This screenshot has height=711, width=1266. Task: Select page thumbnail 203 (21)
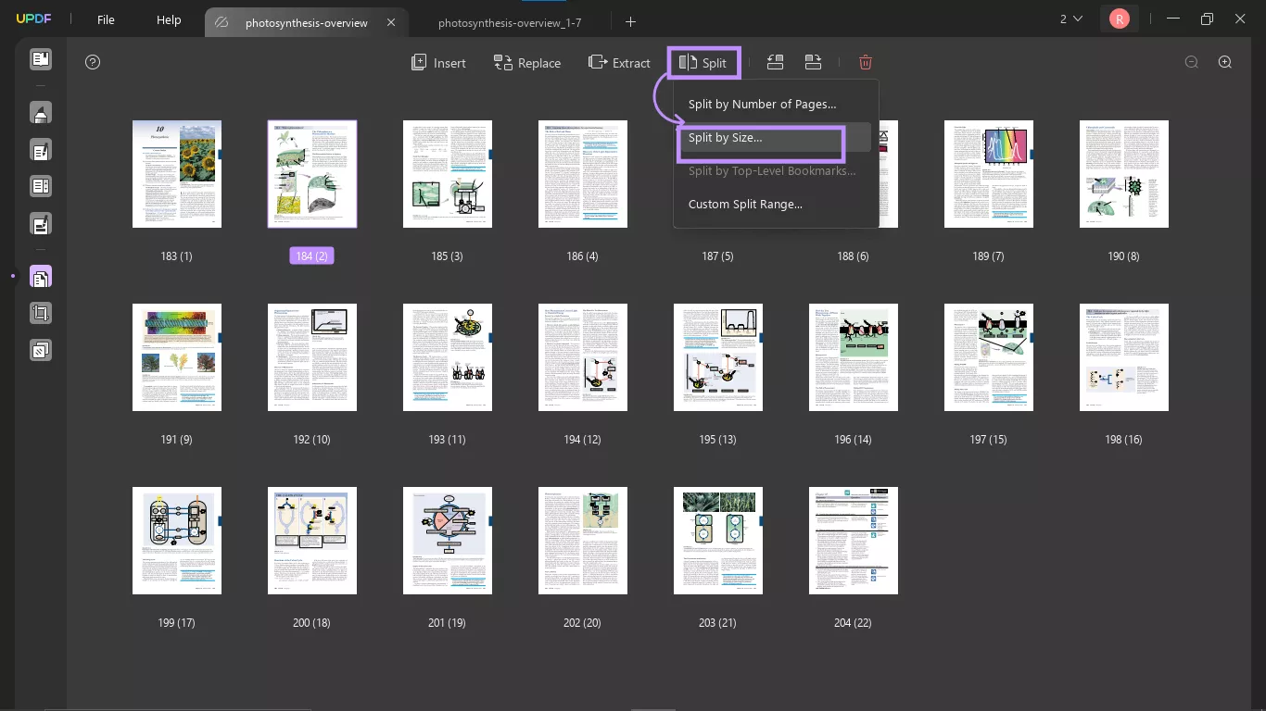(x=718, y=540)
